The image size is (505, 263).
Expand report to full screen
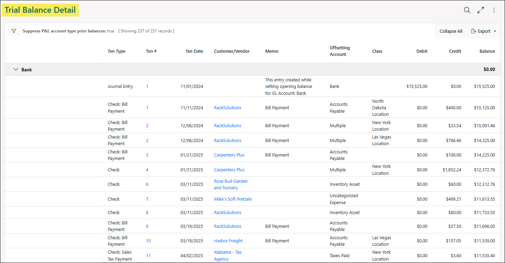point(480,10)
